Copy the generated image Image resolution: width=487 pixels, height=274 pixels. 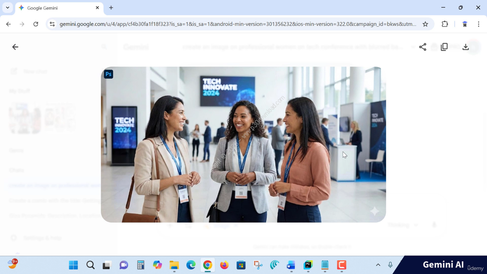[444, 47]
